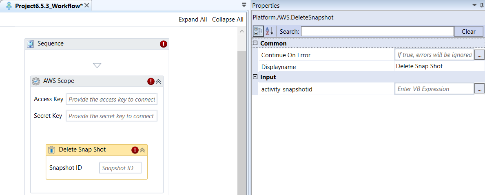Clear the properties search
The width and height of the screenshot is (485, 195).
point(469,31)
